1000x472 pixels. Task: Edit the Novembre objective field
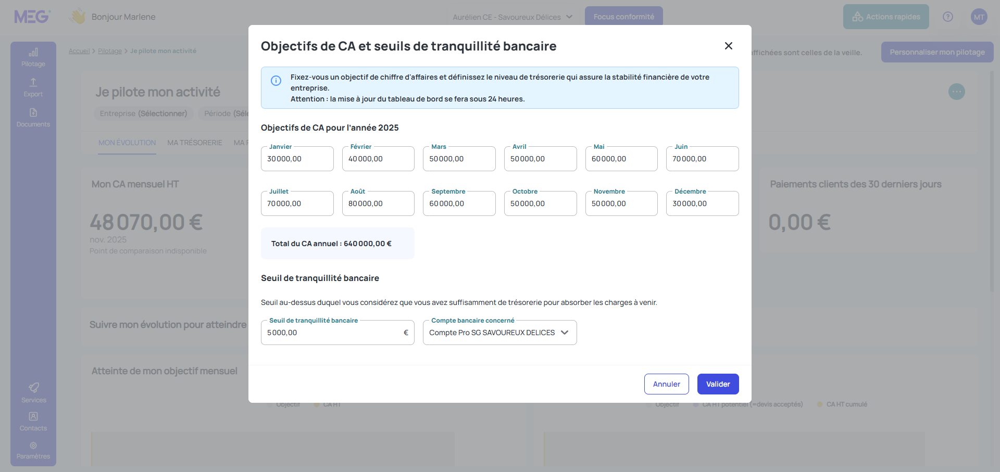[x=621, y=203]
